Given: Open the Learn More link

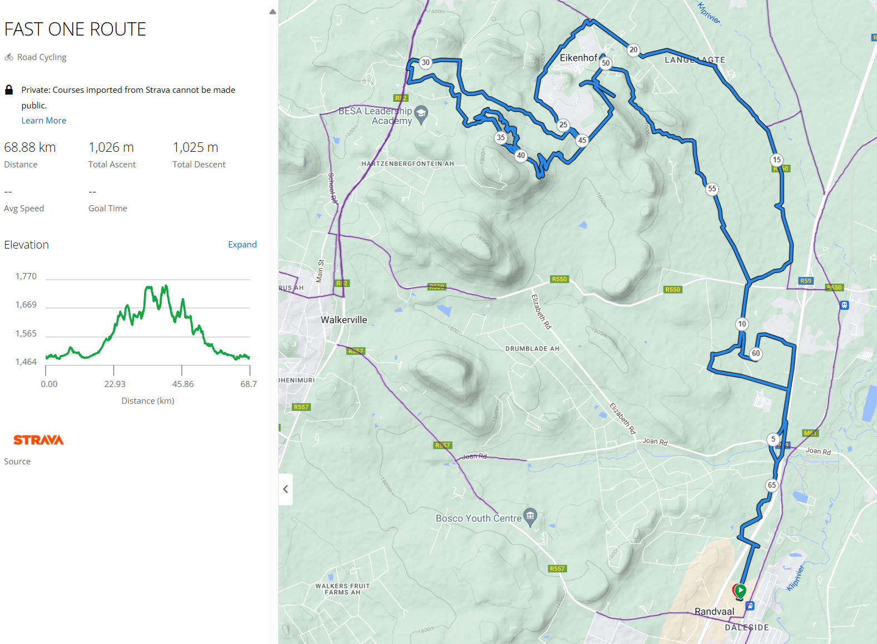Looking at the screenshot, I should click(x=43, y=121).
